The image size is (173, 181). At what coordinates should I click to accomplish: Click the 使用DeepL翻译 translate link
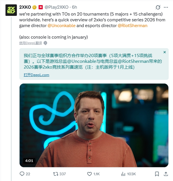tap(31, 43)
